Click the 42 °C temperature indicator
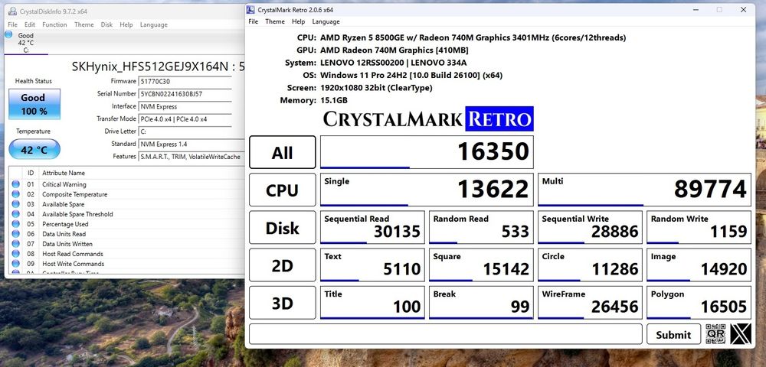The image size is (766, 367). pos(34,149)
